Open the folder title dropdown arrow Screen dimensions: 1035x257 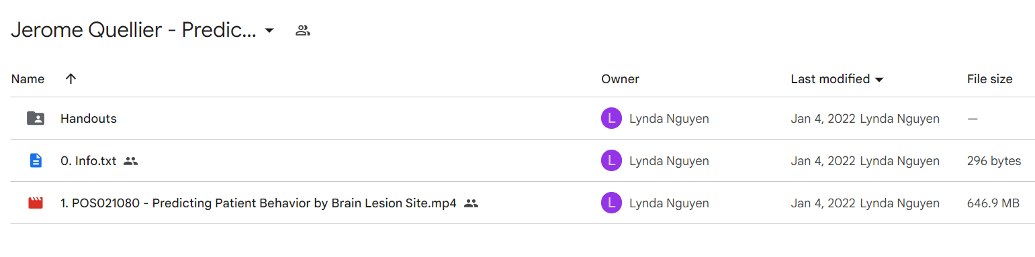pyautogui.click(x=269, y=31)
